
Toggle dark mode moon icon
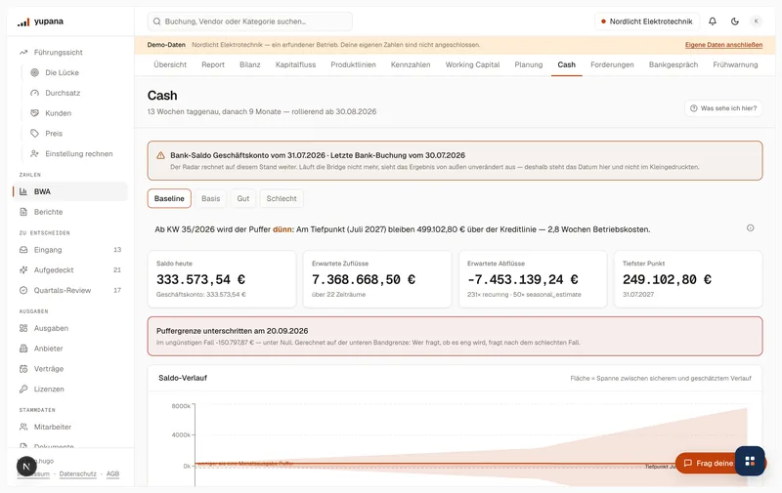(x=735, y=21)
